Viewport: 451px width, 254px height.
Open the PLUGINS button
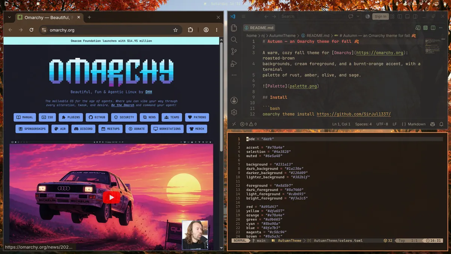coord(71,117)
